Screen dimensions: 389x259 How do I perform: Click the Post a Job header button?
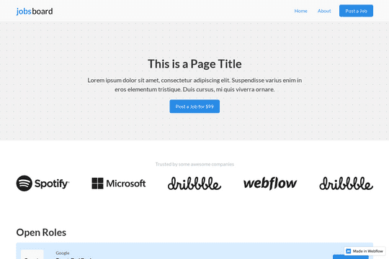(x=356, y=11)
